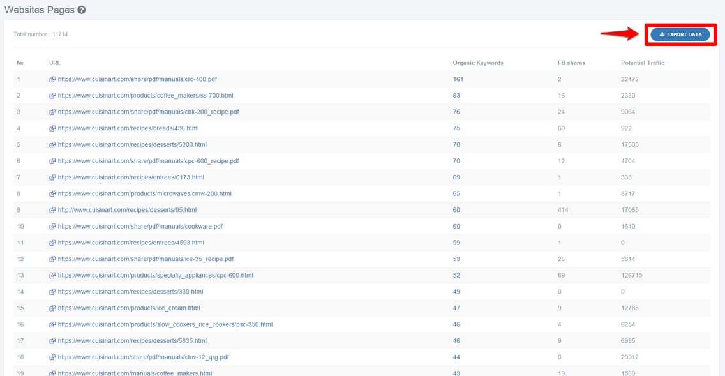
Task: Click external link icon for chw-12_qrg.pdf
Action: [x=52, y=357]
